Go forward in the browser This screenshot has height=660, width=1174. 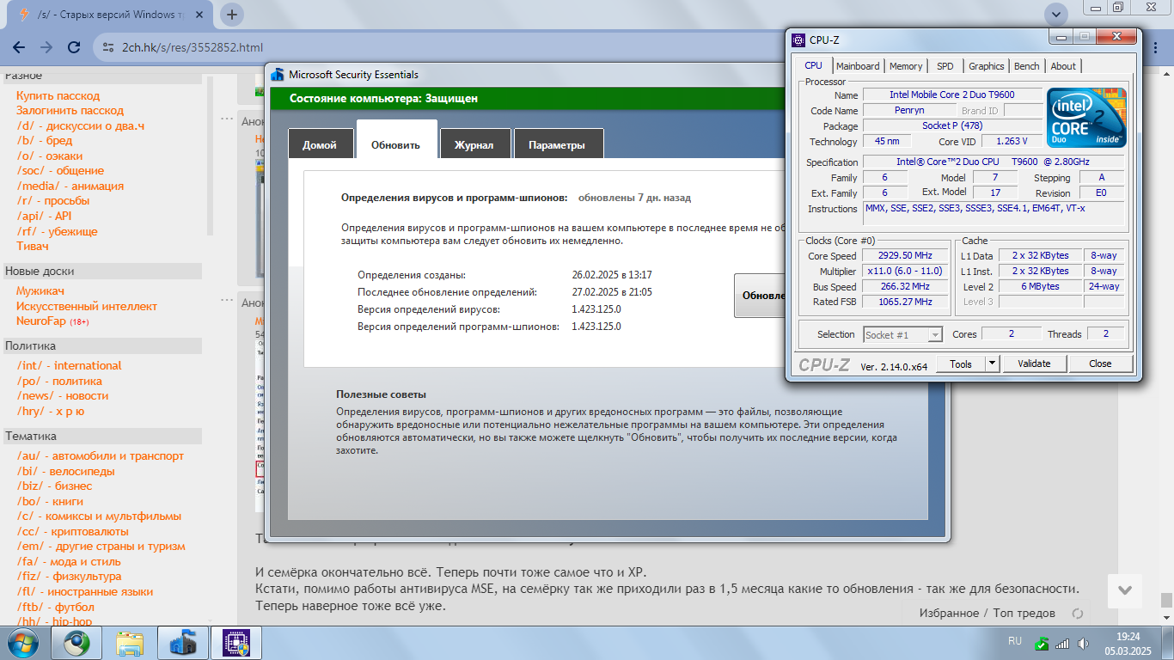(46, 47)
